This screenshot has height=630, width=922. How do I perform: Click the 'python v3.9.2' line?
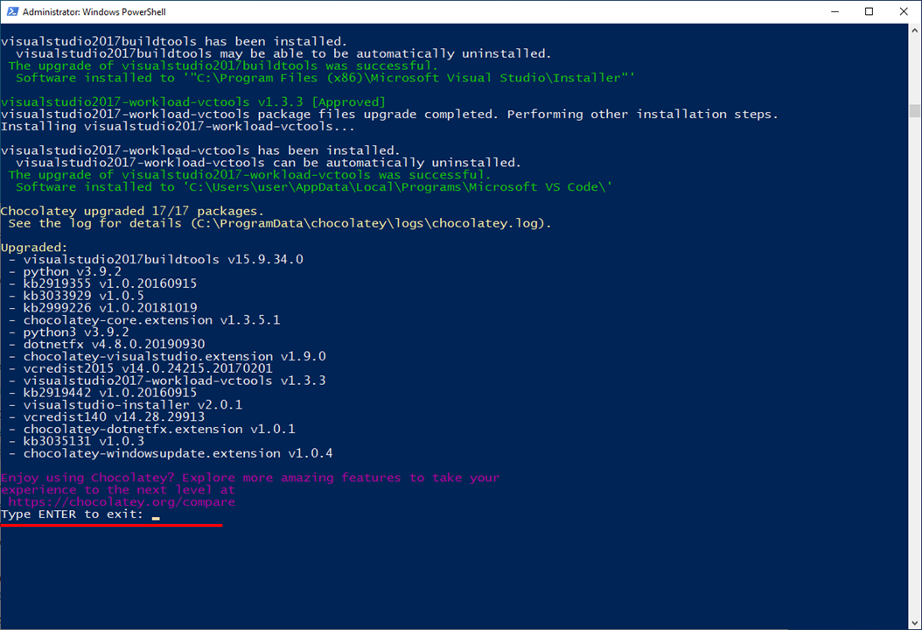73,272
